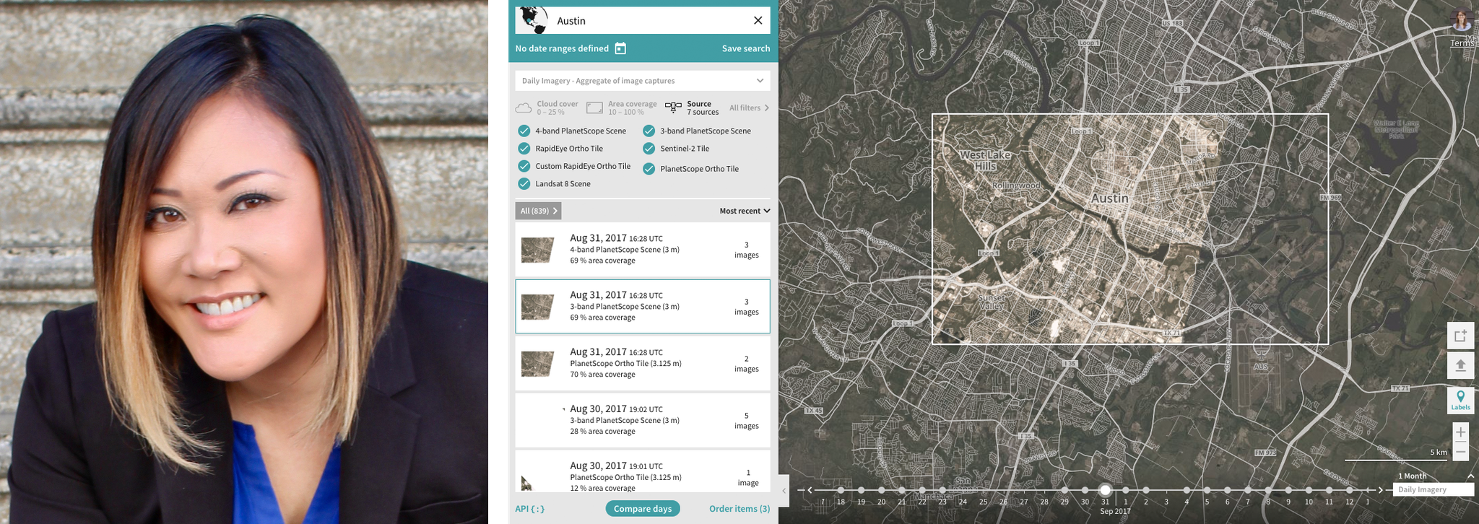This screenshot has height=524, width=1479.
Task: Open the Area coverage filter
Action: (x=622, y=108)
